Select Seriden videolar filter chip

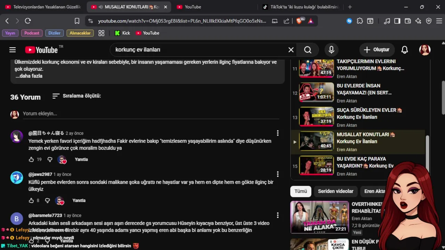335,191
